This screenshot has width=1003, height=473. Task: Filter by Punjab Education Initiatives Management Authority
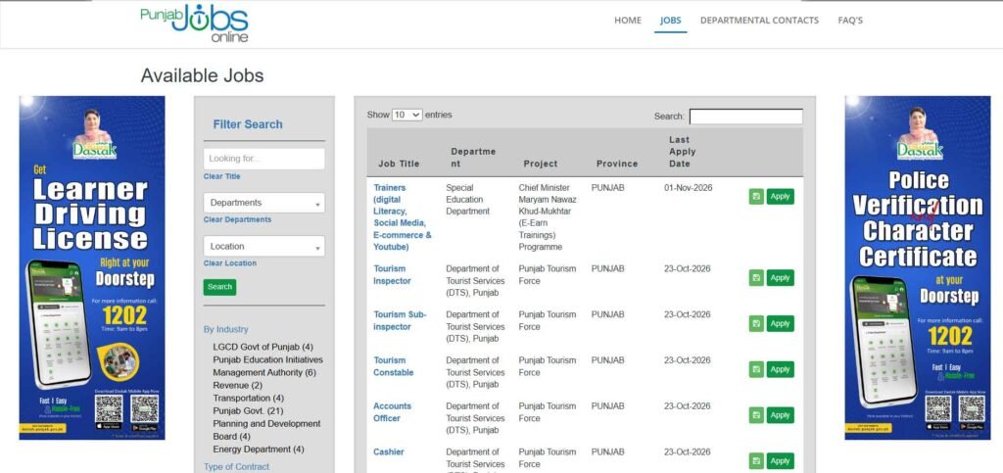(x=268, y=366)
